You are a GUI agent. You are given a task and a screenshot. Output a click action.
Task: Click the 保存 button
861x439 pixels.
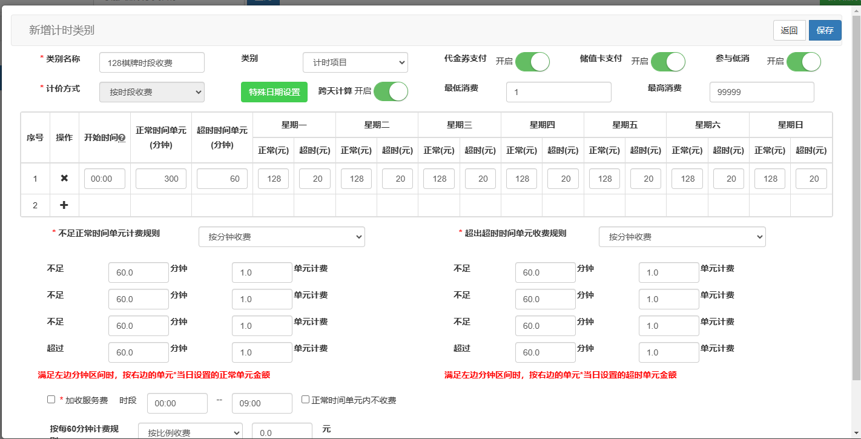click(825, 30)
